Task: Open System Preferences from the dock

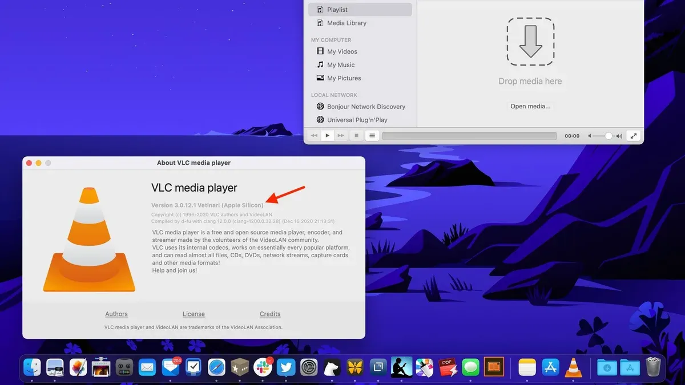Action: pos(309,368)
